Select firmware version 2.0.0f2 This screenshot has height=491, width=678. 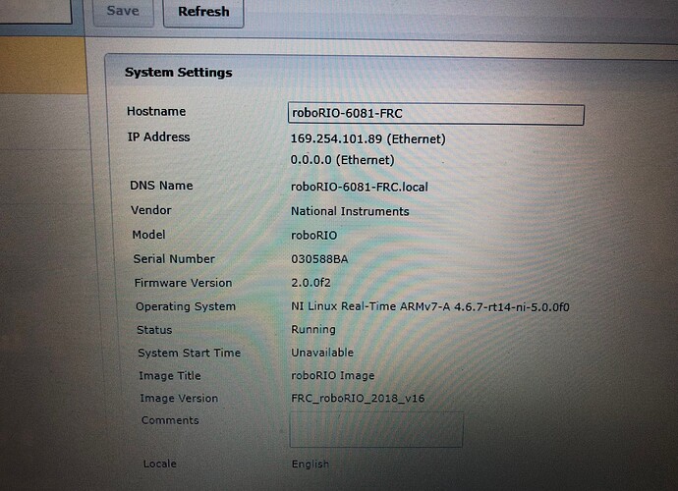point(311,283)
